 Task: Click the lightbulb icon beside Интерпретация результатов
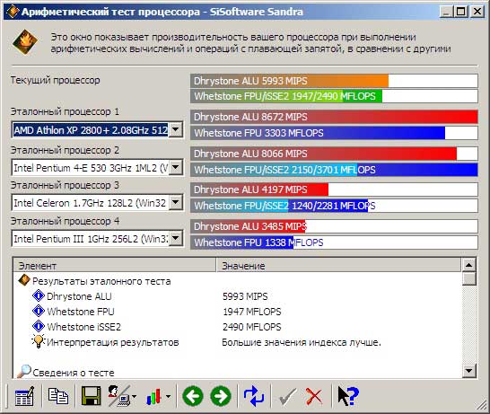tap(39, 341)
